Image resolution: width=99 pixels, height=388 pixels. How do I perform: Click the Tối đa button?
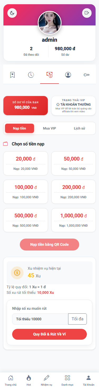(78, 319)
